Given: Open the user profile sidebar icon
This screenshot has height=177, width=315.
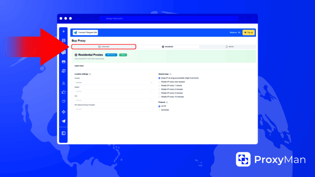Looking at the screenshot, I should coord(63,83).
